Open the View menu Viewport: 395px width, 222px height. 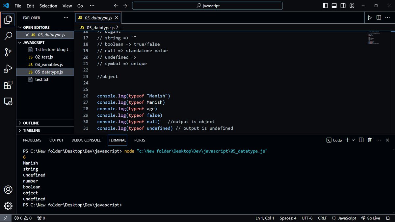point(67,6)
